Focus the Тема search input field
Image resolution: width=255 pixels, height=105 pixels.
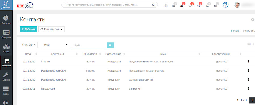pyautogui.click(x=88, y=45)
